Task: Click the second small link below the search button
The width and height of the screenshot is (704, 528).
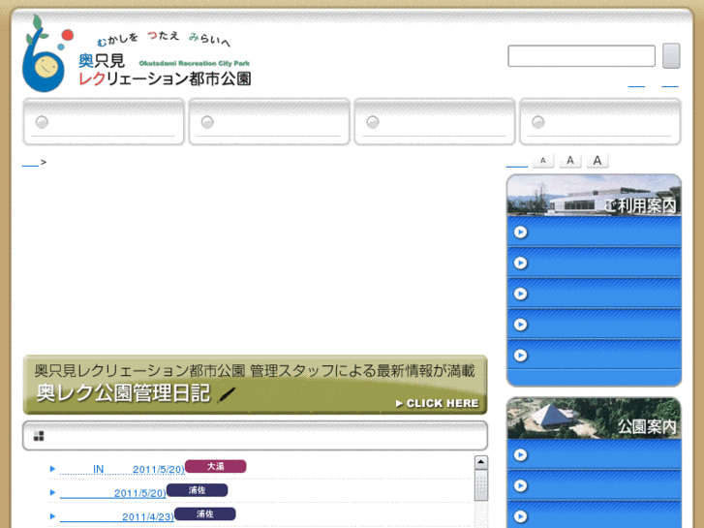Action: point(670,83)
